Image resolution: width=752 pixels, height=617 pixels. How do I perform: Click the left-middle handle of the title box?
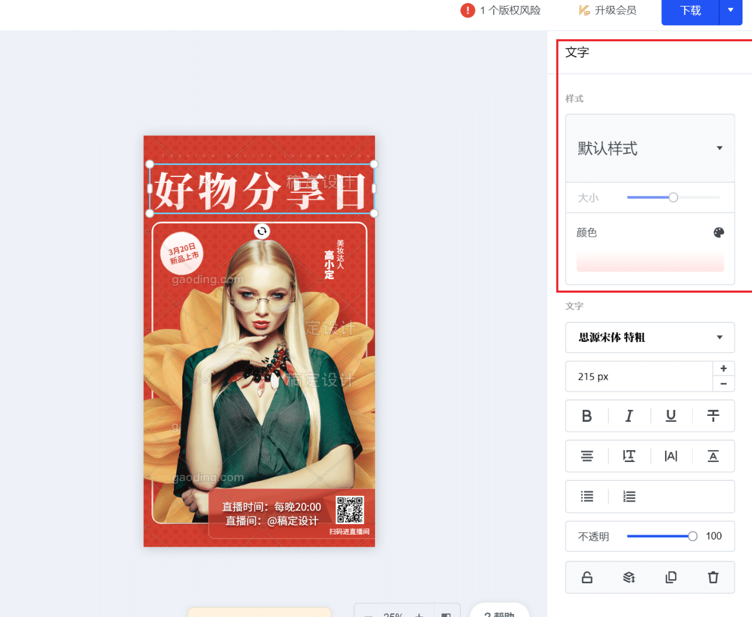(150, 189)
